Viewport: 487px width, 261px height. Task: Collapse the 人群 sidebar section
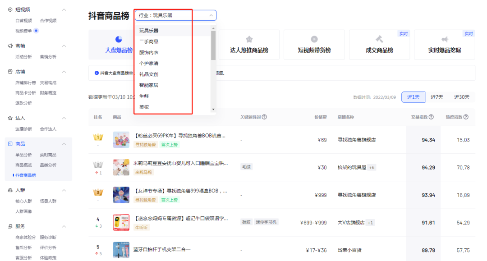click(64, 190)
